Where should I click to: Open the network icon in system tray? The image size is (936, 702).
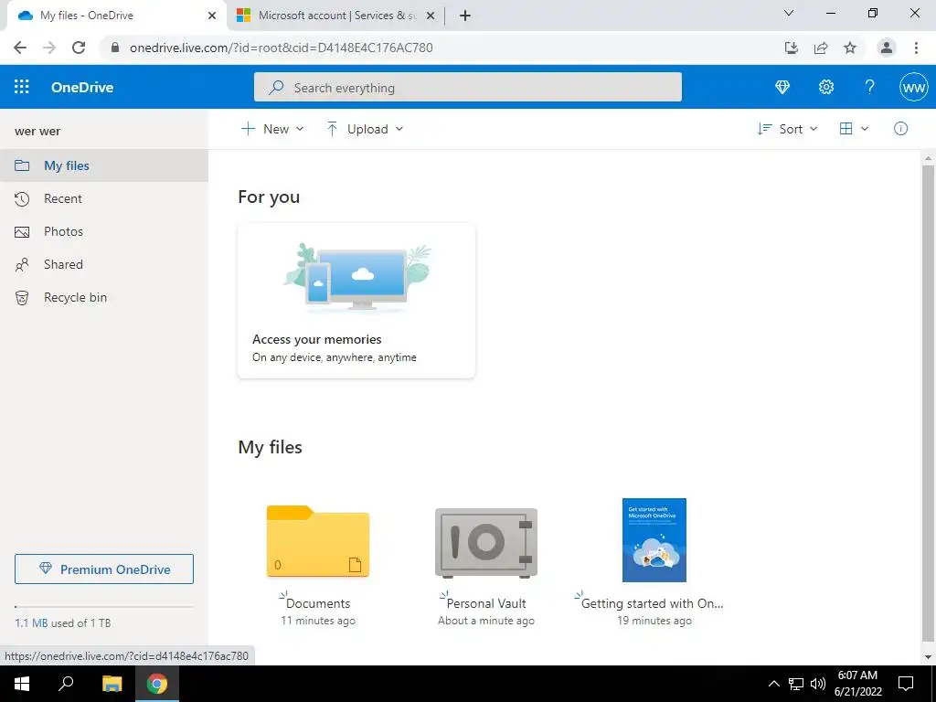pos(796,684)
